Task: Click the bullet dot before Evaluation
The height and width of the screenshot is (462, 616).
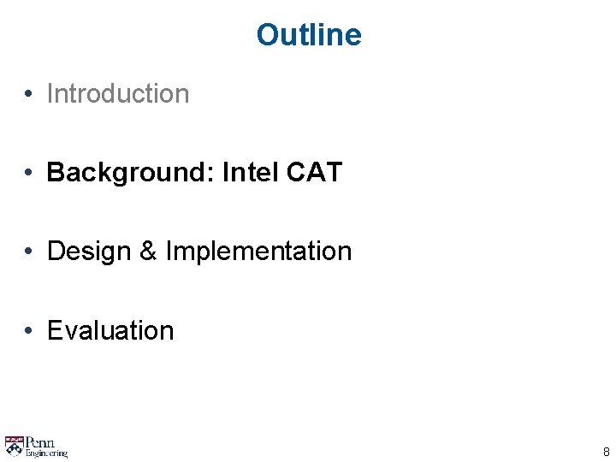Action: click(x=29, y=331)
